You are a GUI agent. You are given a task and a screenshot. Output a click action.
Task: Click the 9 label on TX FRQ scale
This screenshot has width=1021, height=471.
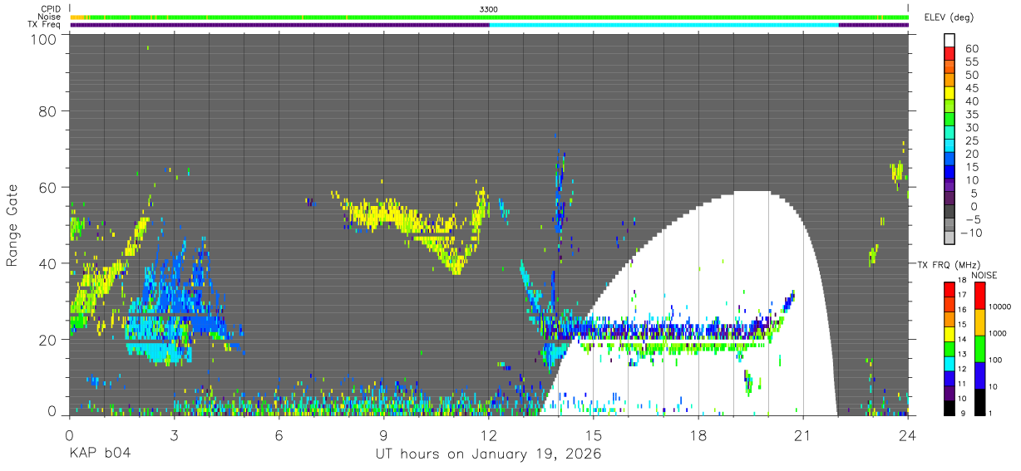point(964,414)
